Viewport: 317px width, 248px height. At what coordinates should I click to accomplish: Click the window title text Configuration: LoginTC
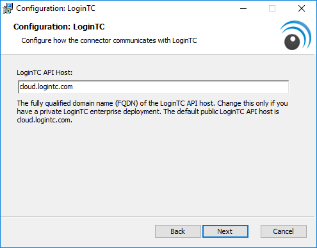(56, 8)
